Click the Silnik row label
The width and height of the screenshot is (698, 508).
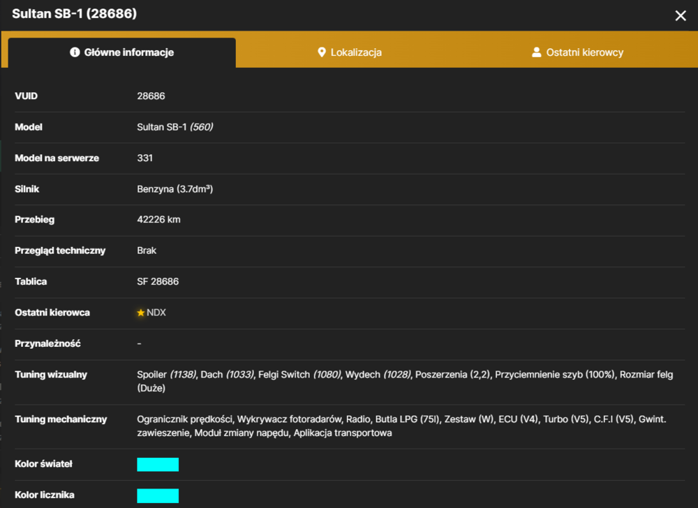pos(27,189)
